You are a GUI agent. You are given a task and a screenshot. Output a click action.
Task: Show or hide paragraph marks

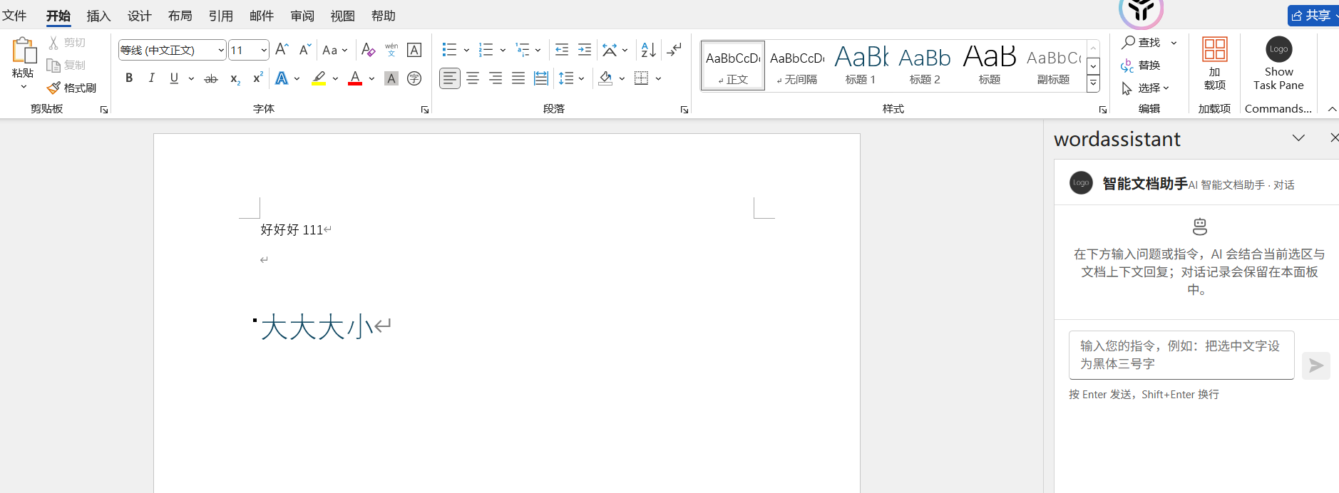(x=674, y=50)
